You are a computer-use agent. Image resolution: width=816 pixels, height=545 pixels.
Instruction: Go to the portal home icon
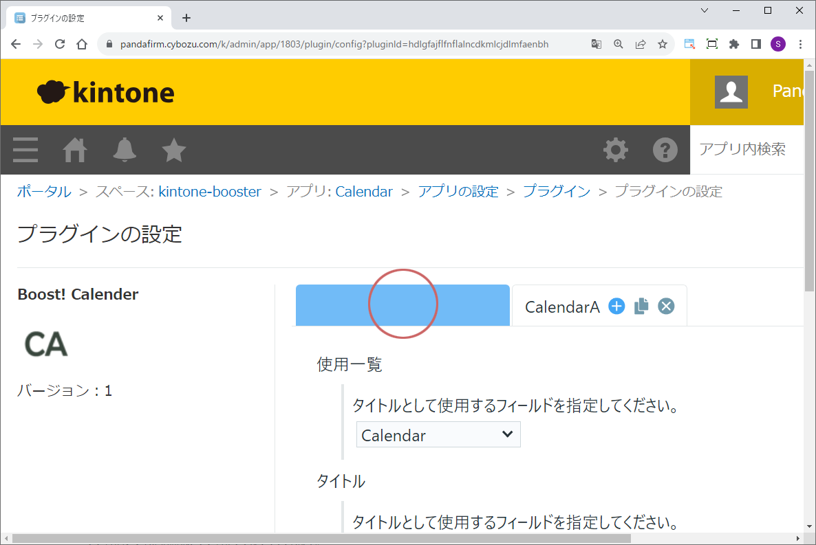[x=75, y=150]
